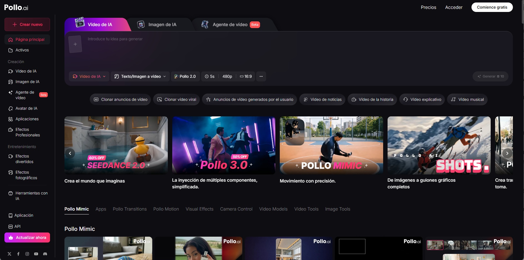Open the X (Twitter) social link
The height and width of the screenshot is (260, 524).
[9, 254]
